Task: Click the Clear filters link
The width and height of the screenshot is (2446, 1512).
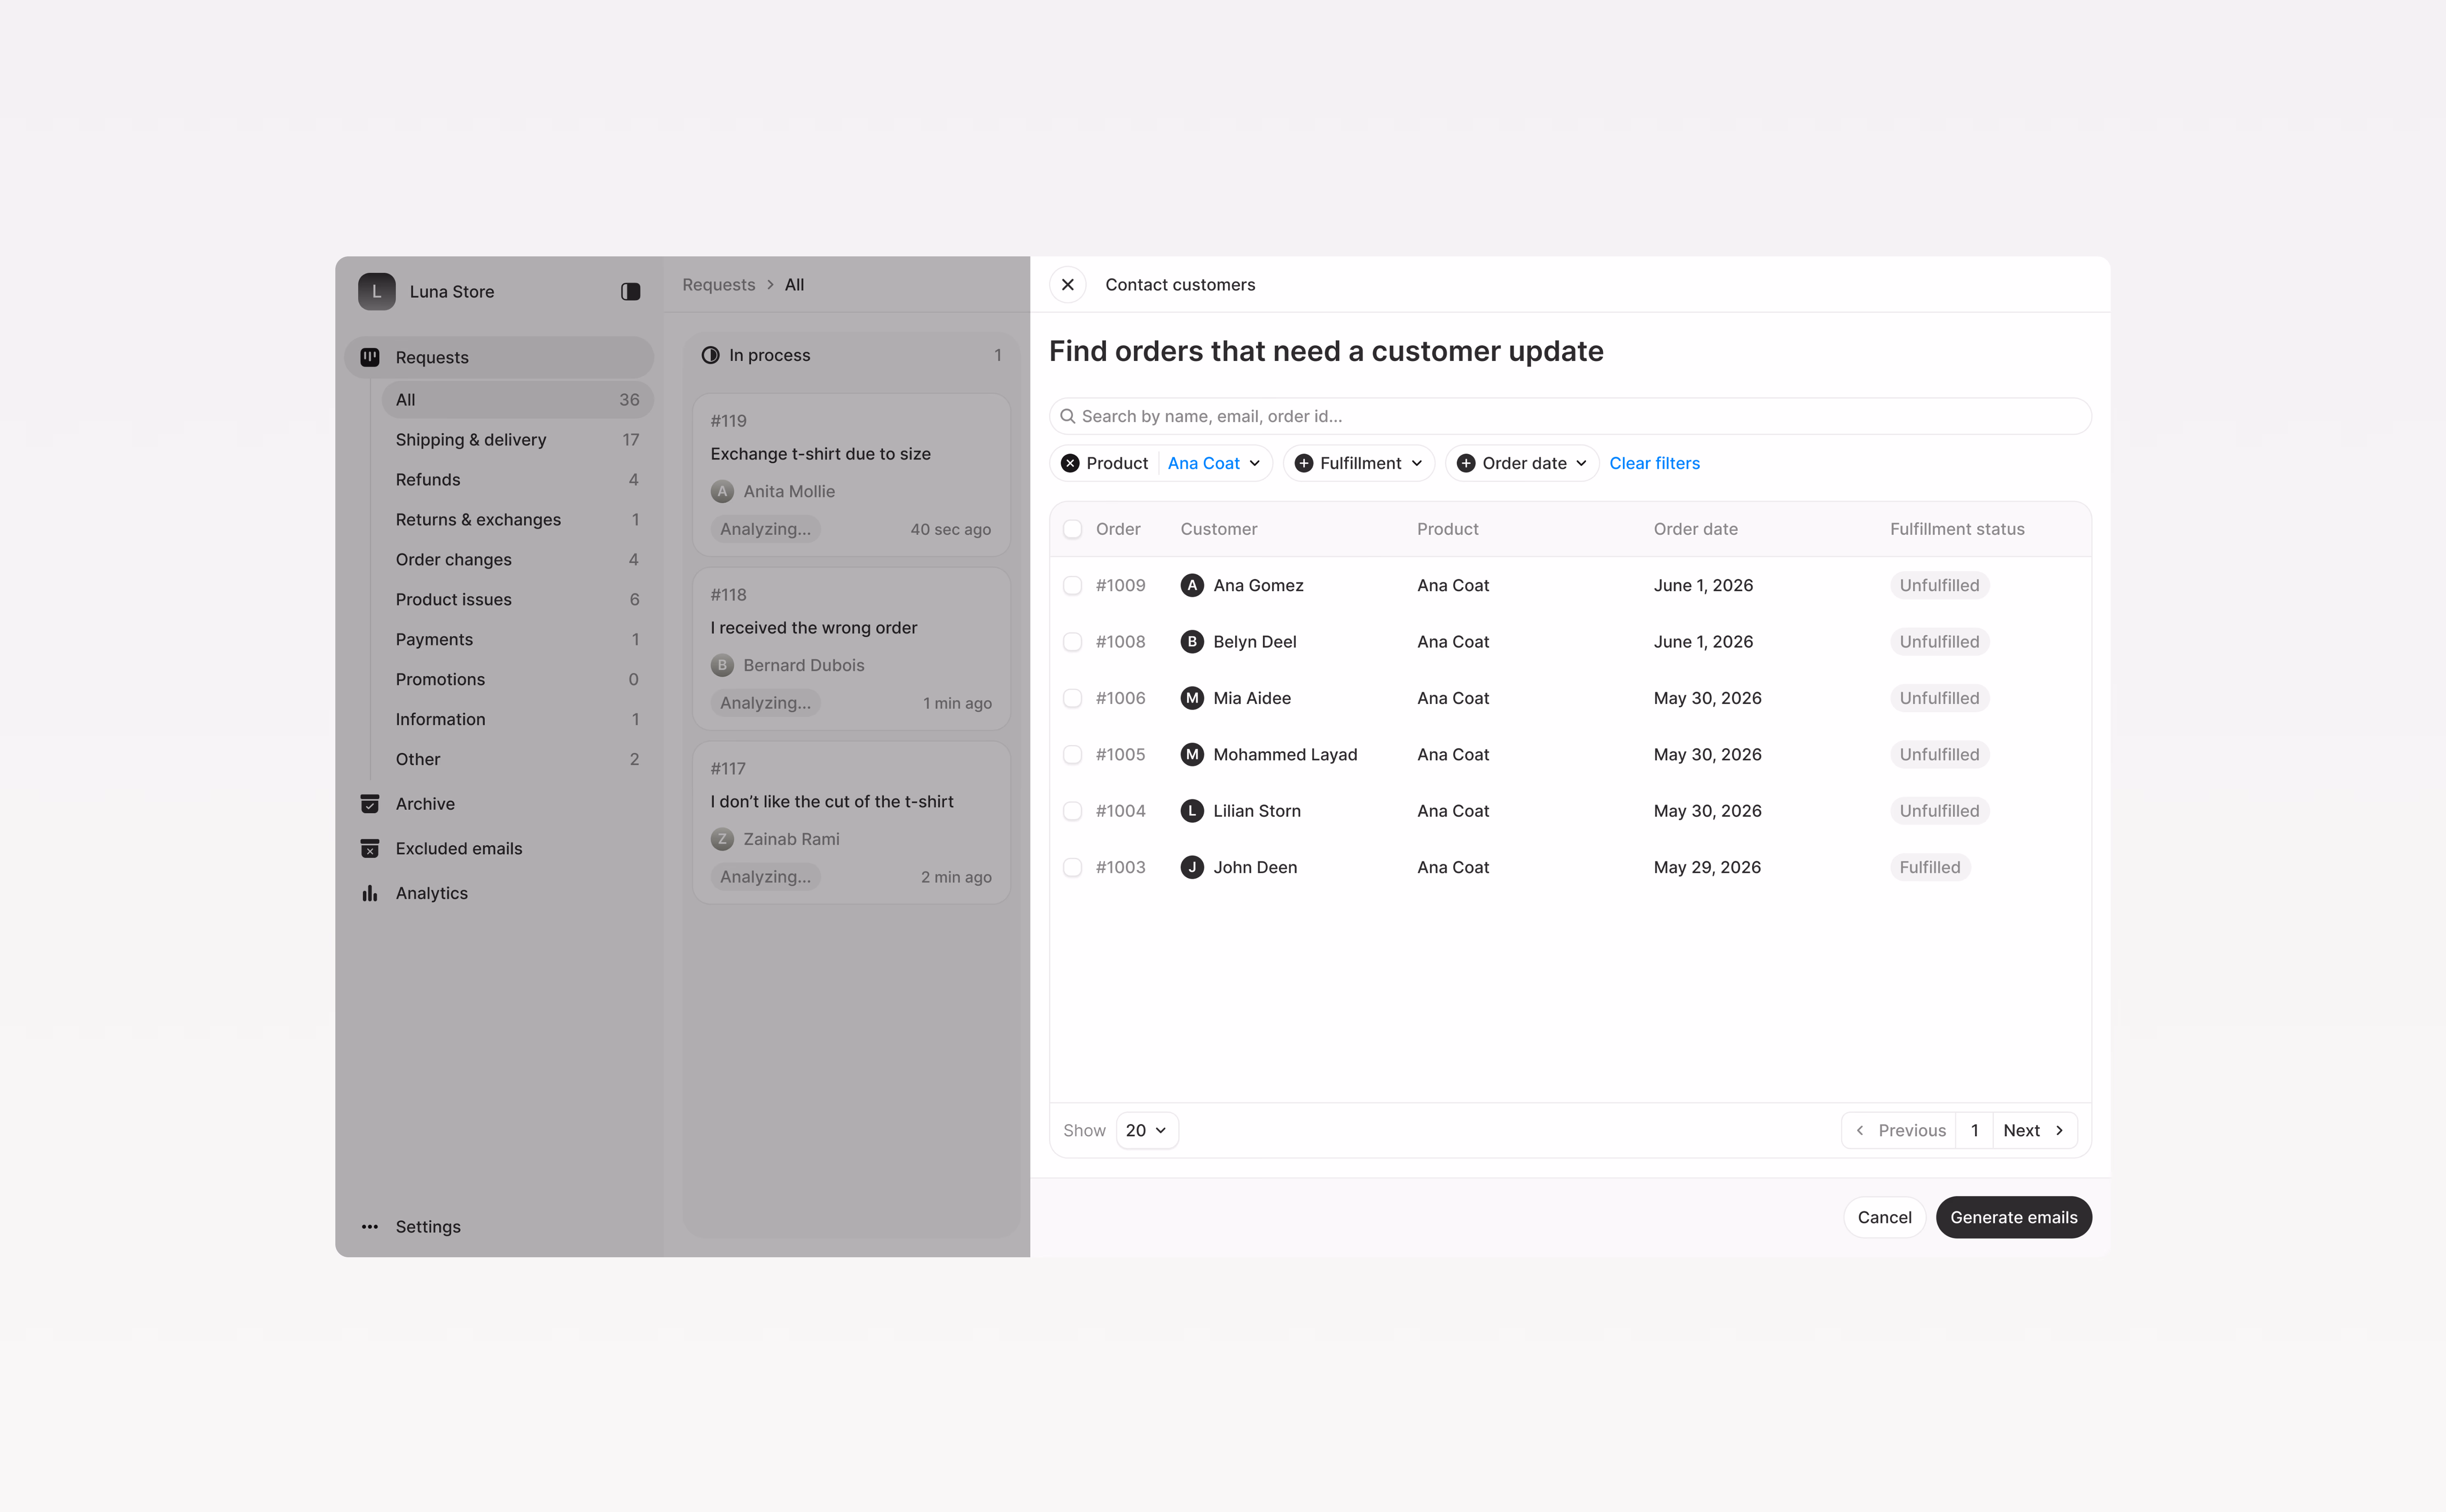Action: 1654,463
